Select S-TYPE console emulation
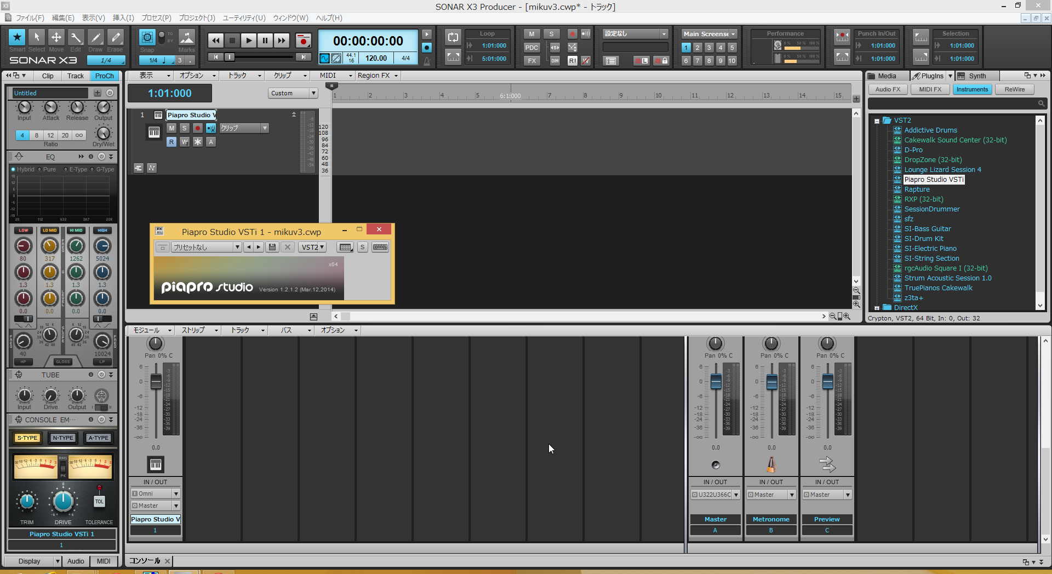 point(27,438)
